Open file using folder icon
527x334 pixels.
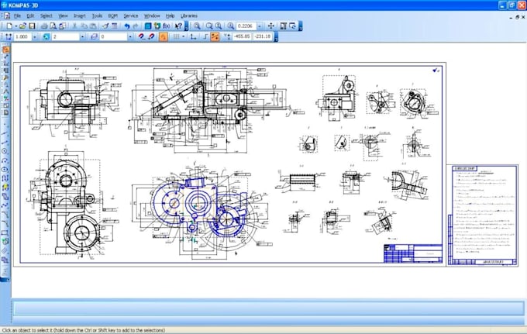tap(22, 26)
